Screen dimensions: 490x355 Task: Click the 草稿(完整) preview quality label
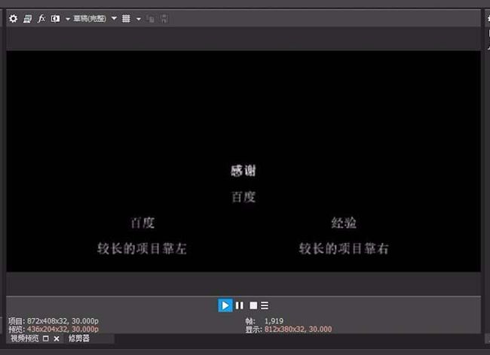click(90, 18)
